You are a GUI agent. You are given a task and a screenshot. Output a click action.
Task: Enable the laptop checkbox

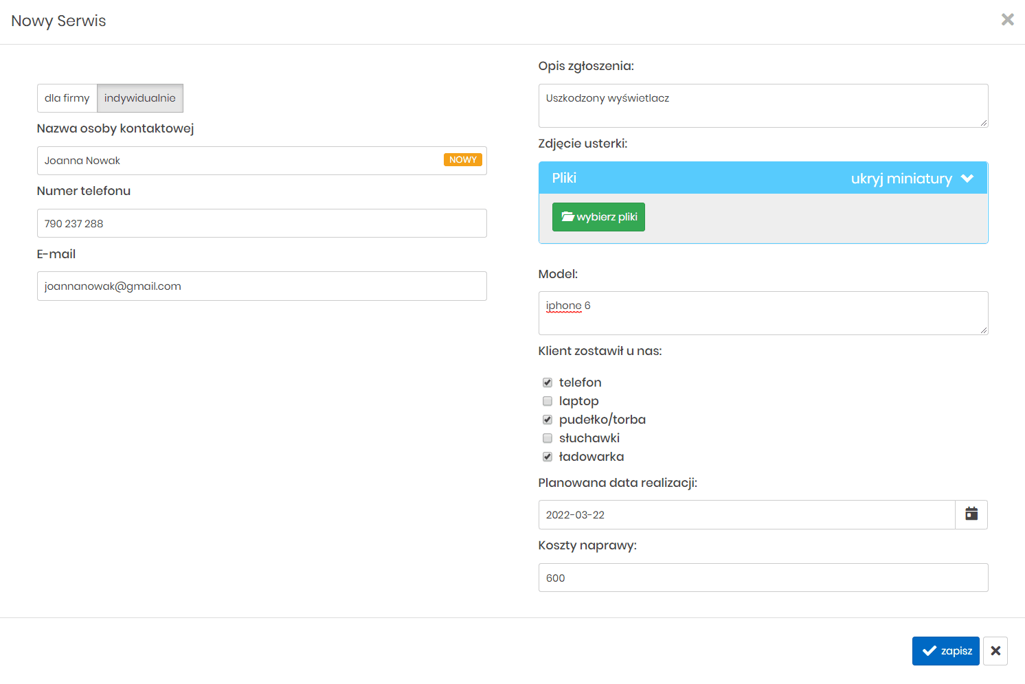(548, 401)
